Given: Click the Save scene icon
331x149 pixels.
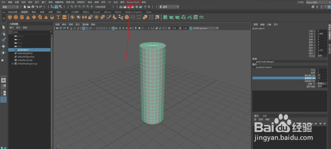Looking at the screenshot, I should click(33, 7).
